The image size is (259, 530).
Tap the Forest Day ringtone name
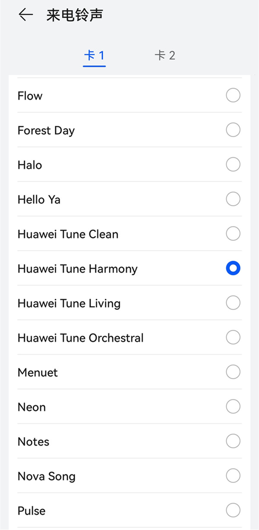tap(46, 131)
